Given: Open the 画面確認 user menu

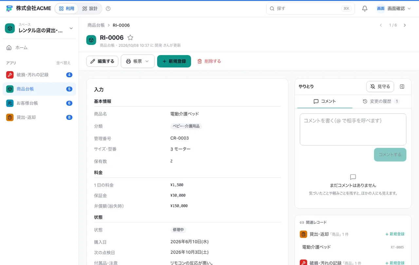Looking at the screenshot, I should pyautogui.click(x=394, y=9).
